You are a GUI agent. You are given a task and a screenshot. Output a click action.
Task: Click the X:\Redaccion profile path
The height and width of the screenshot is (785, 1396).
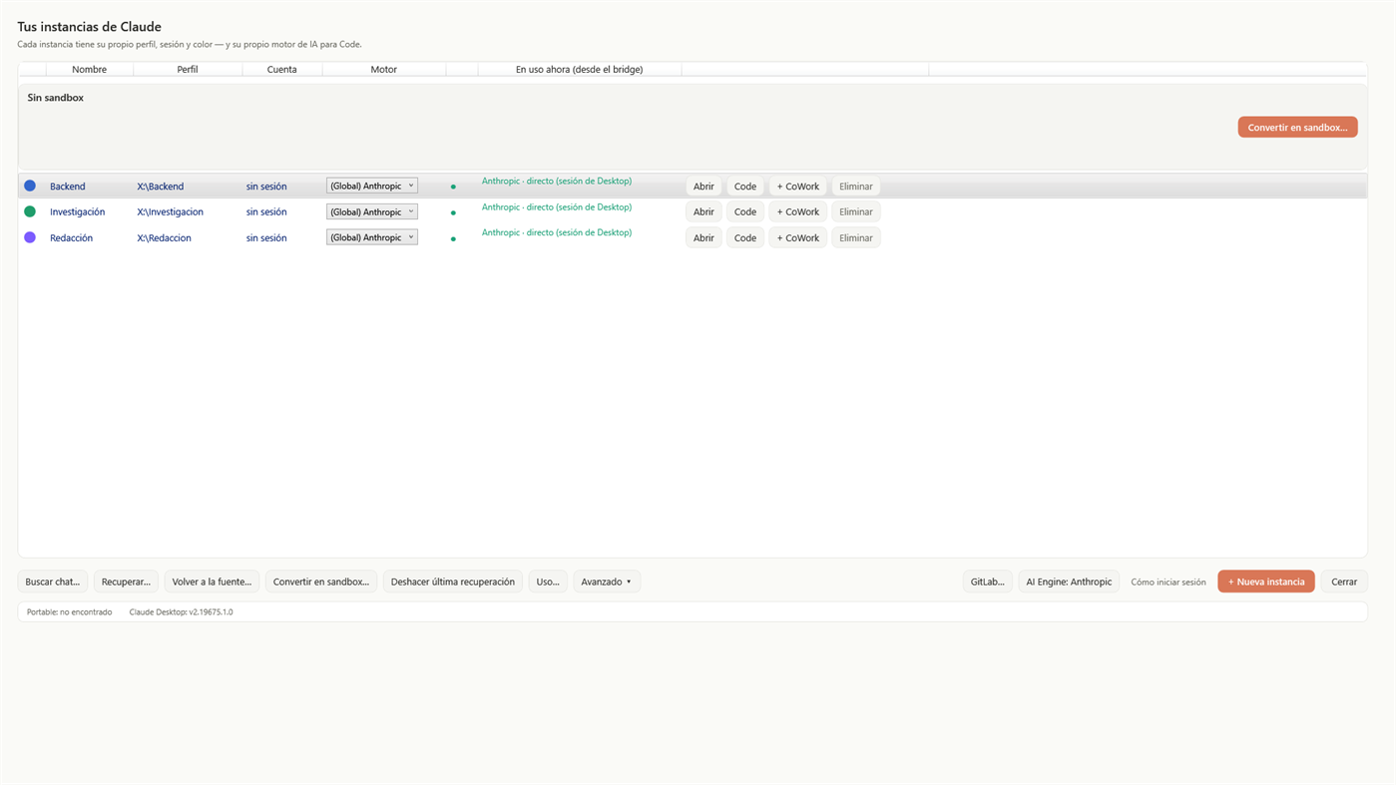point(164,237)
